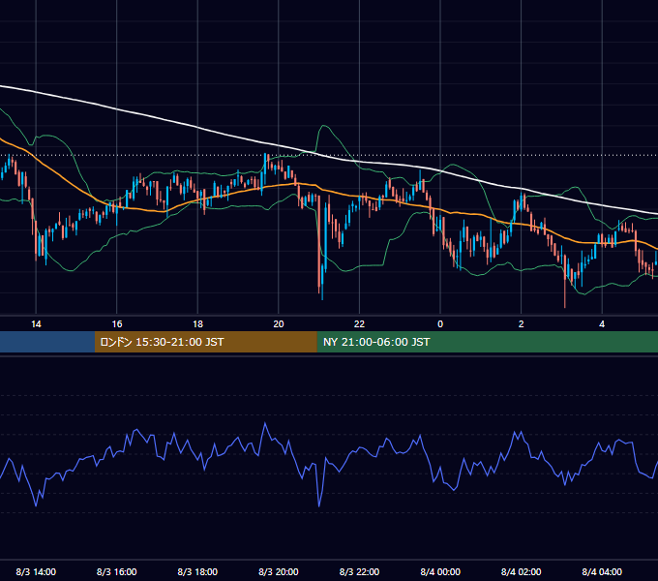
Task: Click the 8/3 18:00 date label
Action: pyautogui.click(x=197, y=571)
